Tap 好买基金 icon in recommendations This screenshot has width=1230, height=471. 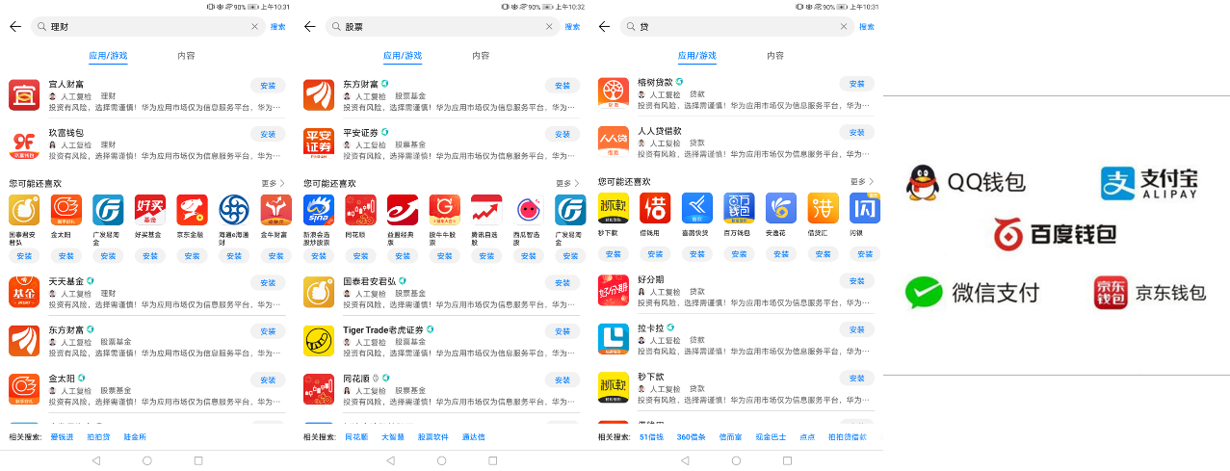click(x=149, y=209)
